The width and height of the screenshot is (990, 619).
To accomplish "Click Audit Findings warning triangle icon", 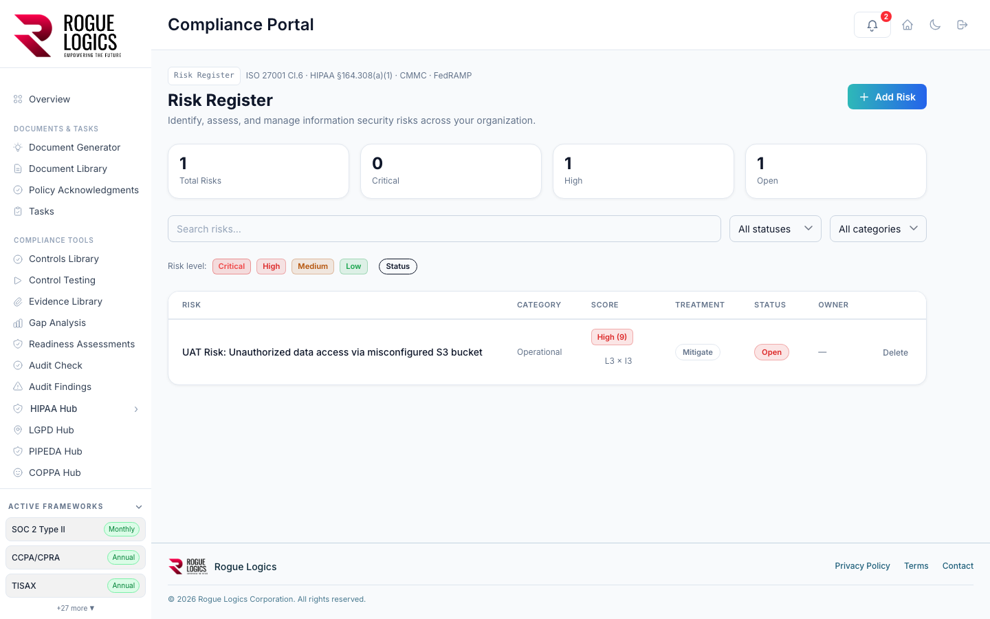I will [18, 387].
